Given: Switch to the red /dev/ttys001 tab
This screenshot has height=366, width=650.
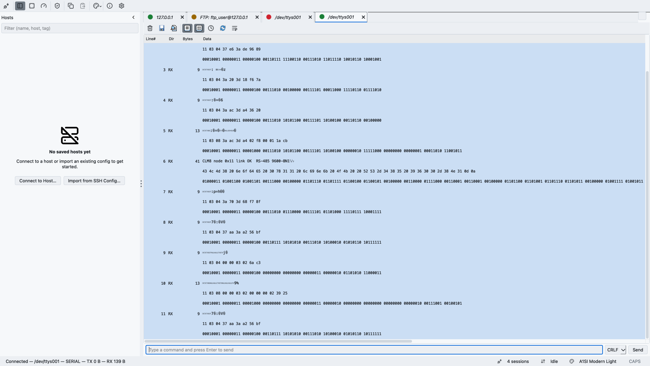Looking at the screenshot, I should (x=287, y=17).
